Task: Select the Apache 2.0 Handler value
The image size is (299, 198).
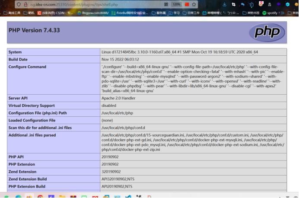Action: tap(118, 98)
